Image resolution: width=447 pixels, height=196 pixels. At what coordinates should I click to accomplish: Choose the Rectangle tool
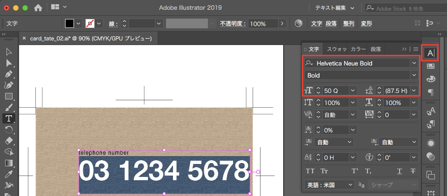tap(8, 96)
